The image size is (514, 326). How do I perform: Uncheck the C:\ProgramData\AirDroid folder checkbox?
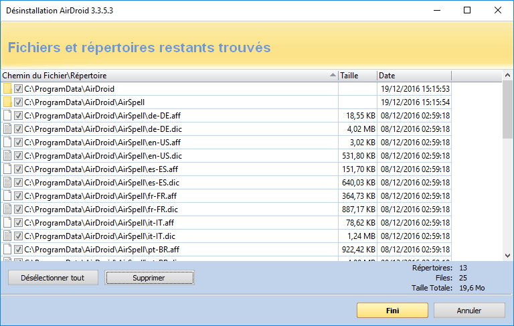click(x=18, y=88)
